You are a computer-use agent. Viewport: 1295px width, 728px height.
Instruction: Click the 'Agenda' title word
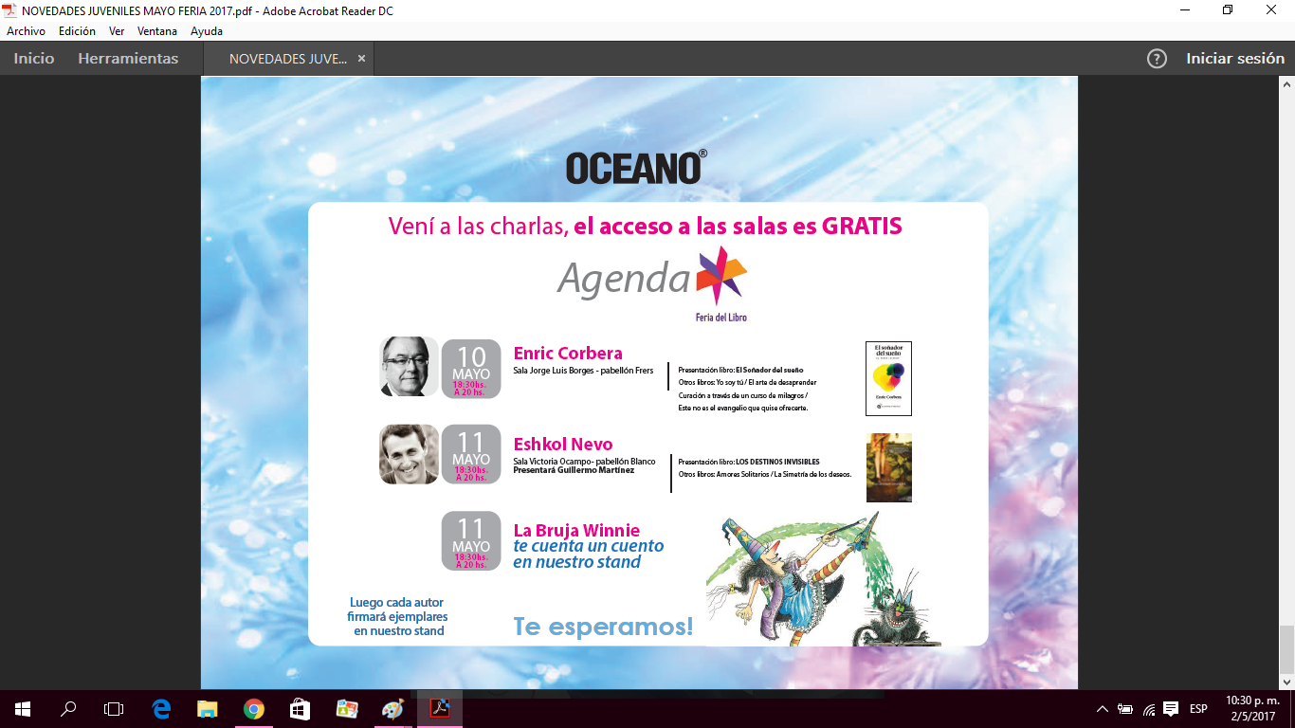click(x=624, y=279)
